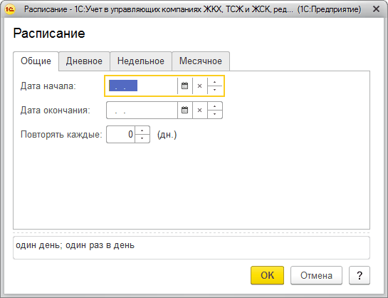Switch to the Недельное tab
This screenshot has width=388, height=298.
click(x=141, y=61)
